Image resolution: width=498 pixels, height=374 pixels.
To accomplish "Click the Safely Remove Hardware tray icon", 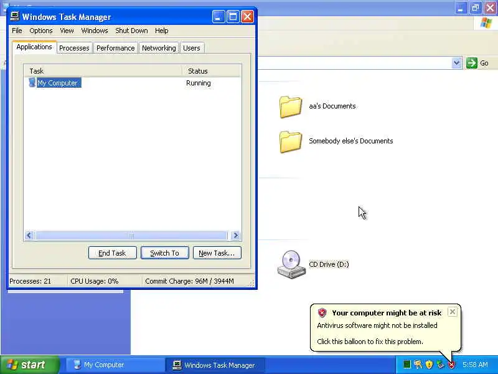I will [440, 365].
